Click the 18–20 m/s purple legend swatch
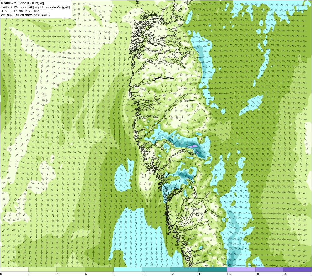 pos(269,269)
